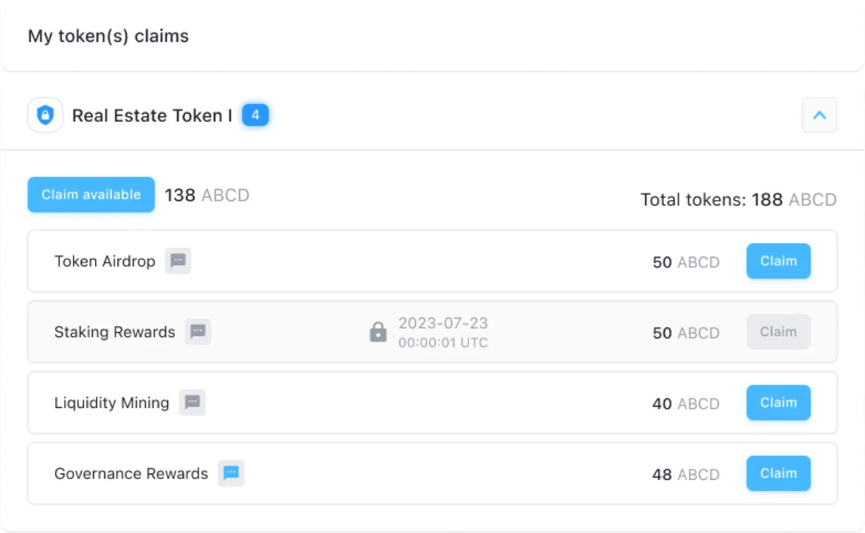Select the Token Airdrop row label
This screenshot has width=865, height=533.
[x=105, y=262]
